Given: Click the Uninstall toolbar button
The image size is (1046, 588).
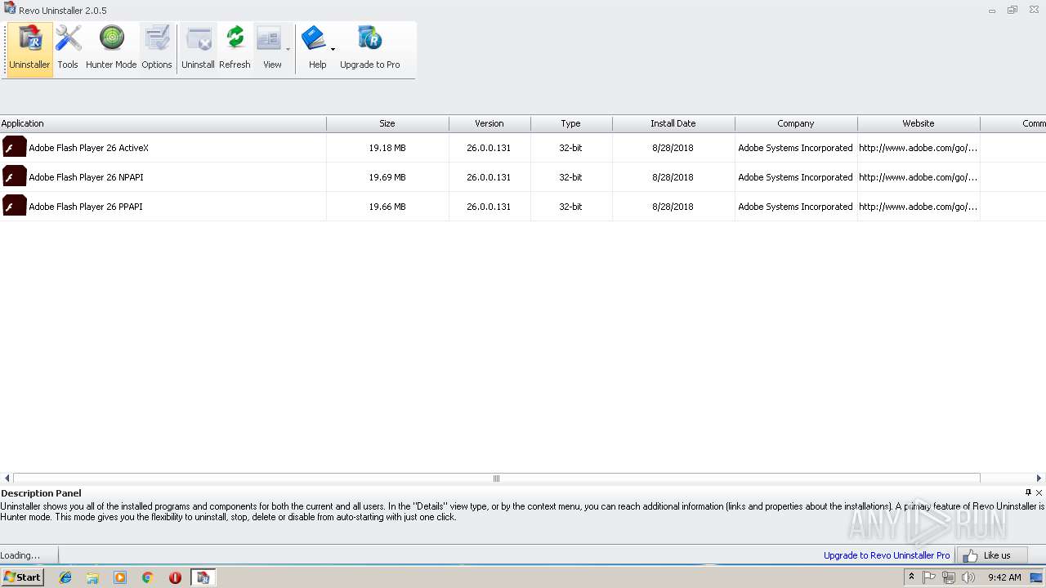Looking at the screenshot, I should click(x=198, y=49).
